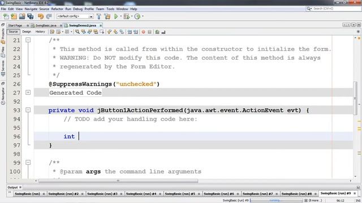362x203 pixels.
Task: Click the Undo arrow icon
Action: 41,16
